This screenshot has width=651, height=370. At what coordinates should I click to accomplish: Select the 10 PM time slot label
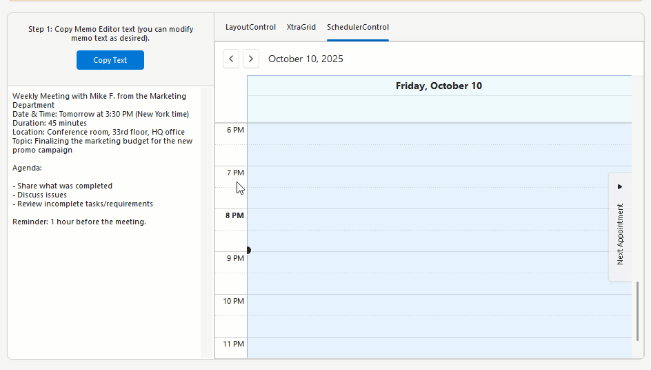[233, 301]
